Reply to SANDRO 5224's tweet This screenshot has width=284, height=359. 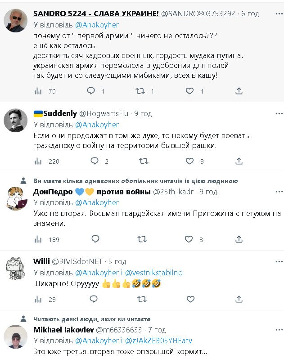91,91
